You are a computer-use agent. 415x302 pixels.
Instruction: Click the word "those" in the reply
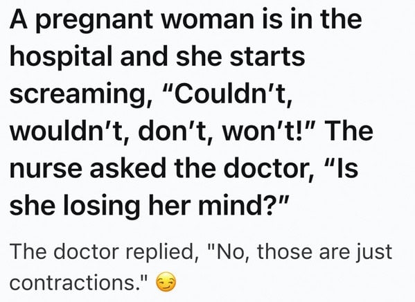tap(285, 251)
